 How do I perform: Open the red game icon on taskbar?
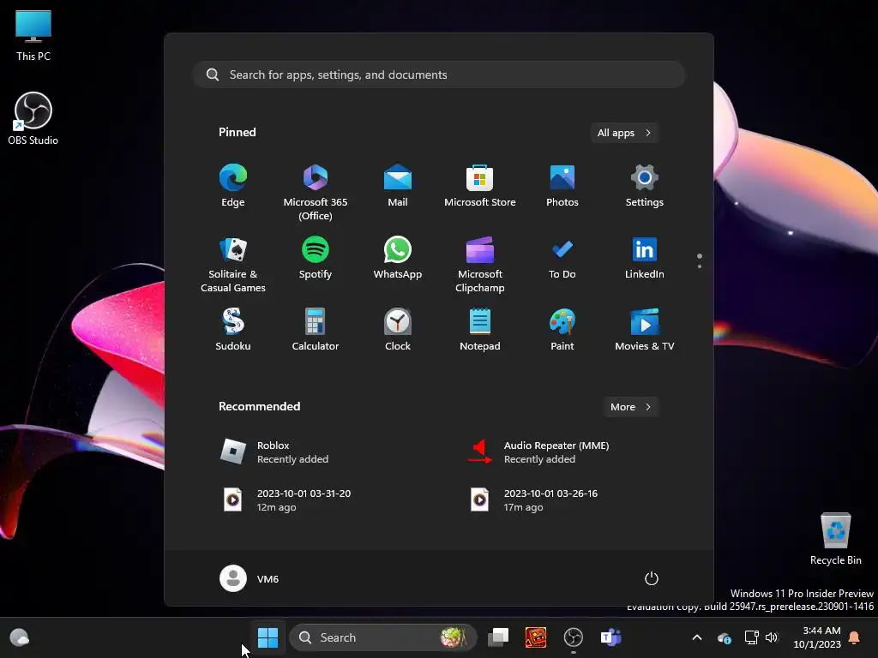pos(535,637)
